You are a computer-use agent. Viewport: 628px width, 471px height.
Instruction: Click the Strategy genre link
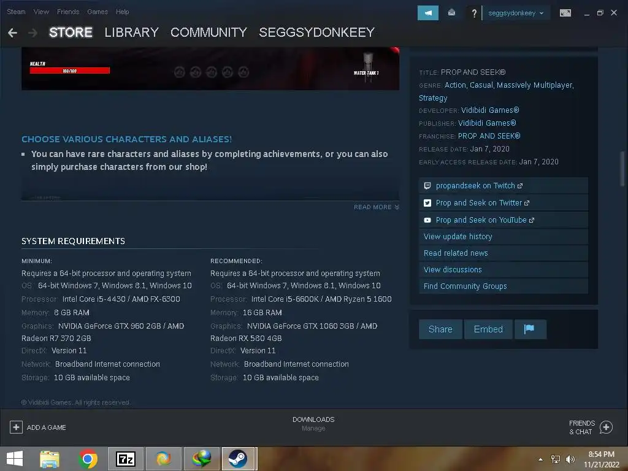[x=433, y=98]
